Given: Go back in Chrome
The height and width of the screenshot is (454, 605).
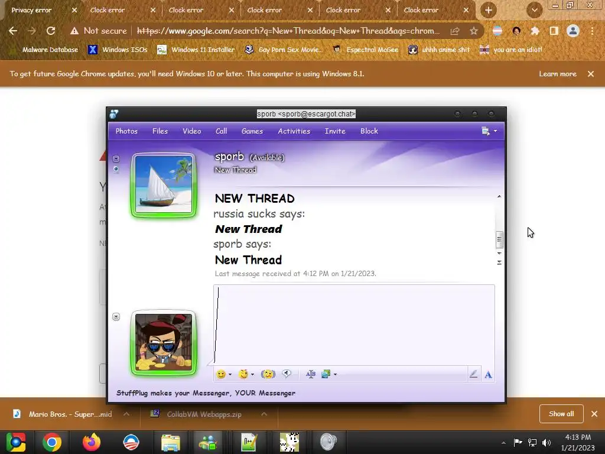Looking at the screenshot, I should pos(13,31).
